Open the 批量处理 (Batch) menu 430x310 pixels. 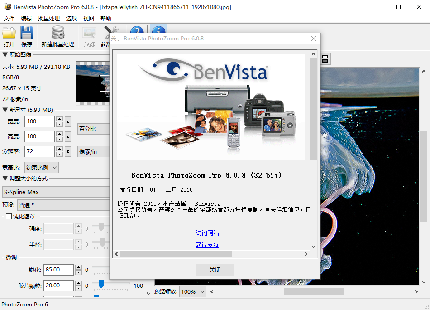tap(49, 19)
